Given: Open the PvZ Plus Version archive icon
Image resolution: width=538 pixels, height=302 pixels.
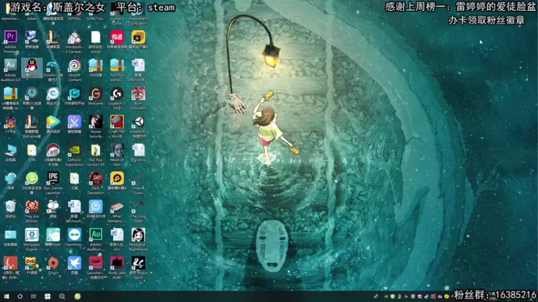Looking at the screenshot, I should point(117,70).
